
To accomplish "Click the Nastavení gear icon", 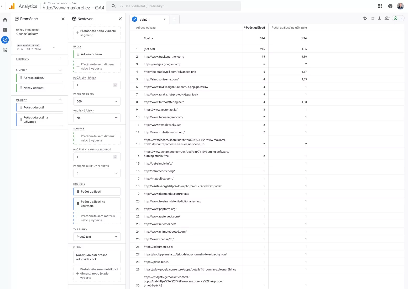I will pos(74,19).
